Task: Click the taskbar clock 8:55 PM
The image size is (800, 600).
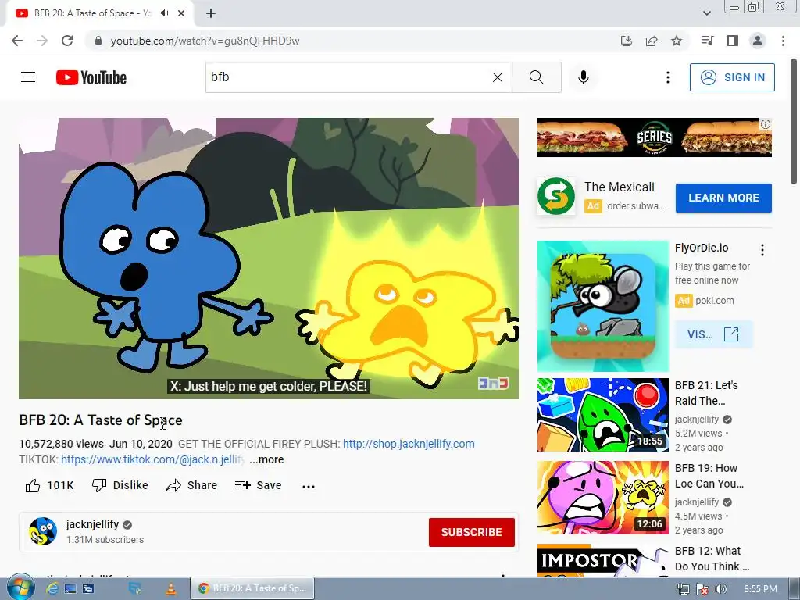Action: coord(760,589)
